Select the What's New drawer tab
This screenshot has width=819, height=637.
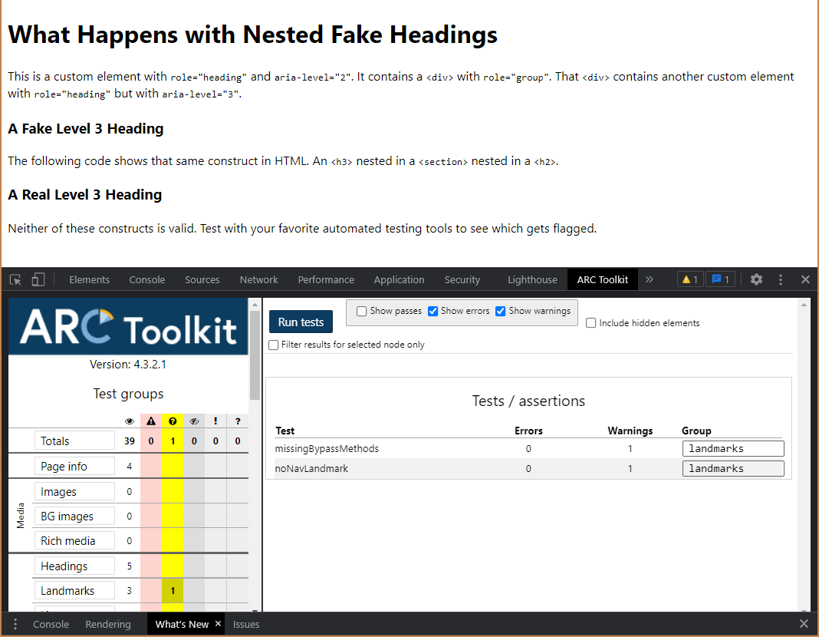tap(182, 624)
